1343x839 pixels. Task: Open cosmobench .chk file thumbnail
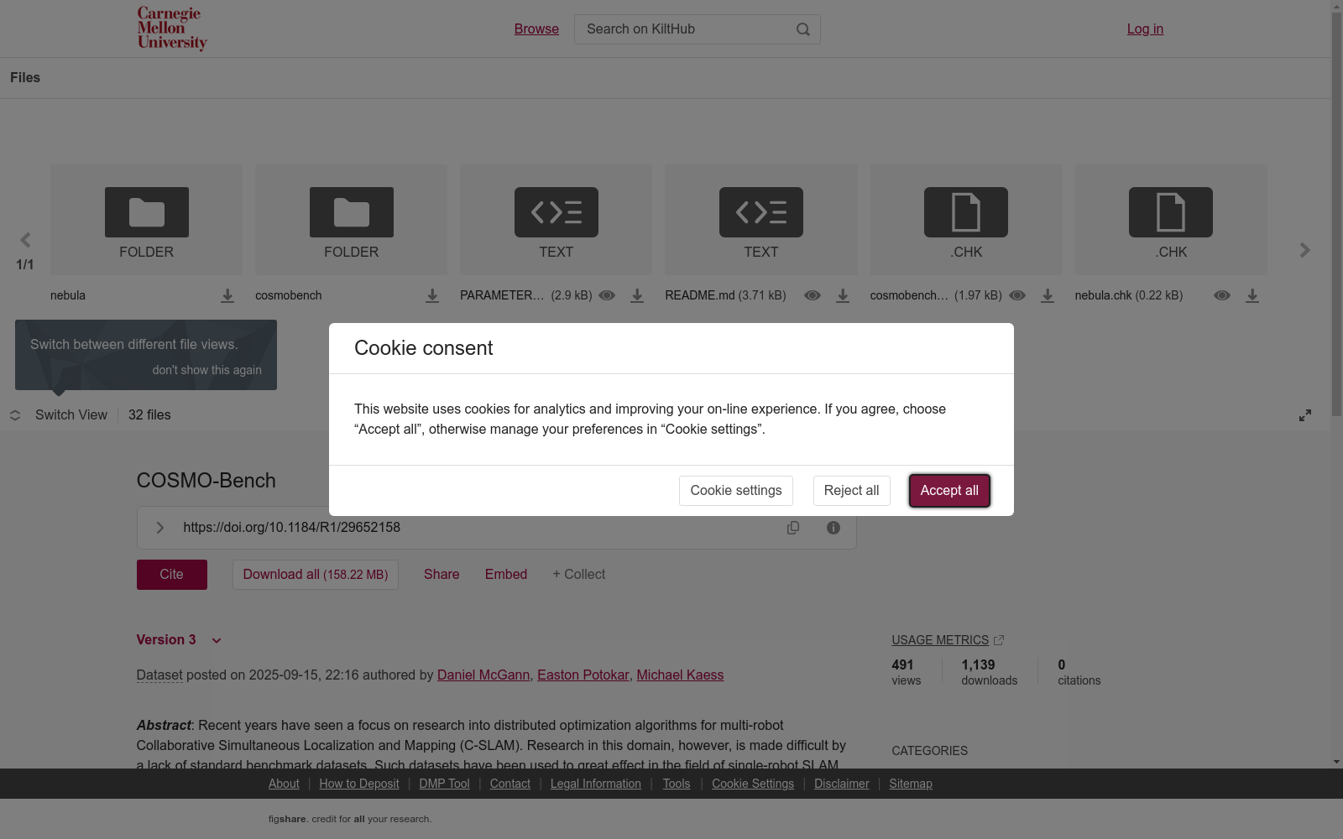(x=966, y=220)
